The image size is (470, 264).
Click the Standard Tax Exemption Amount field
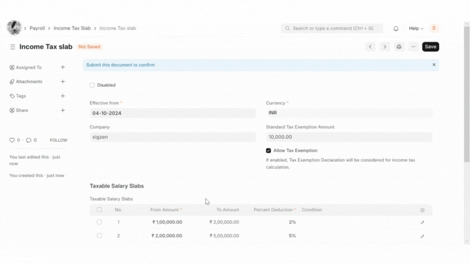click(x=349, y=137)
